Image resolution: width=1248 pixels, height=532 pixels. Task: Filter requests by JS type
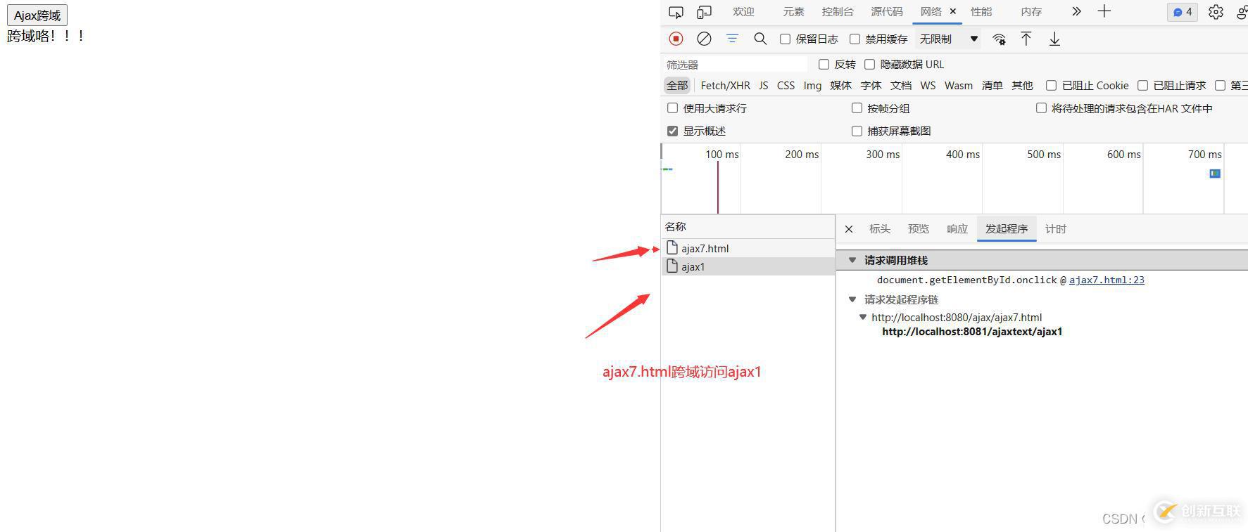(x=764, y=86)
